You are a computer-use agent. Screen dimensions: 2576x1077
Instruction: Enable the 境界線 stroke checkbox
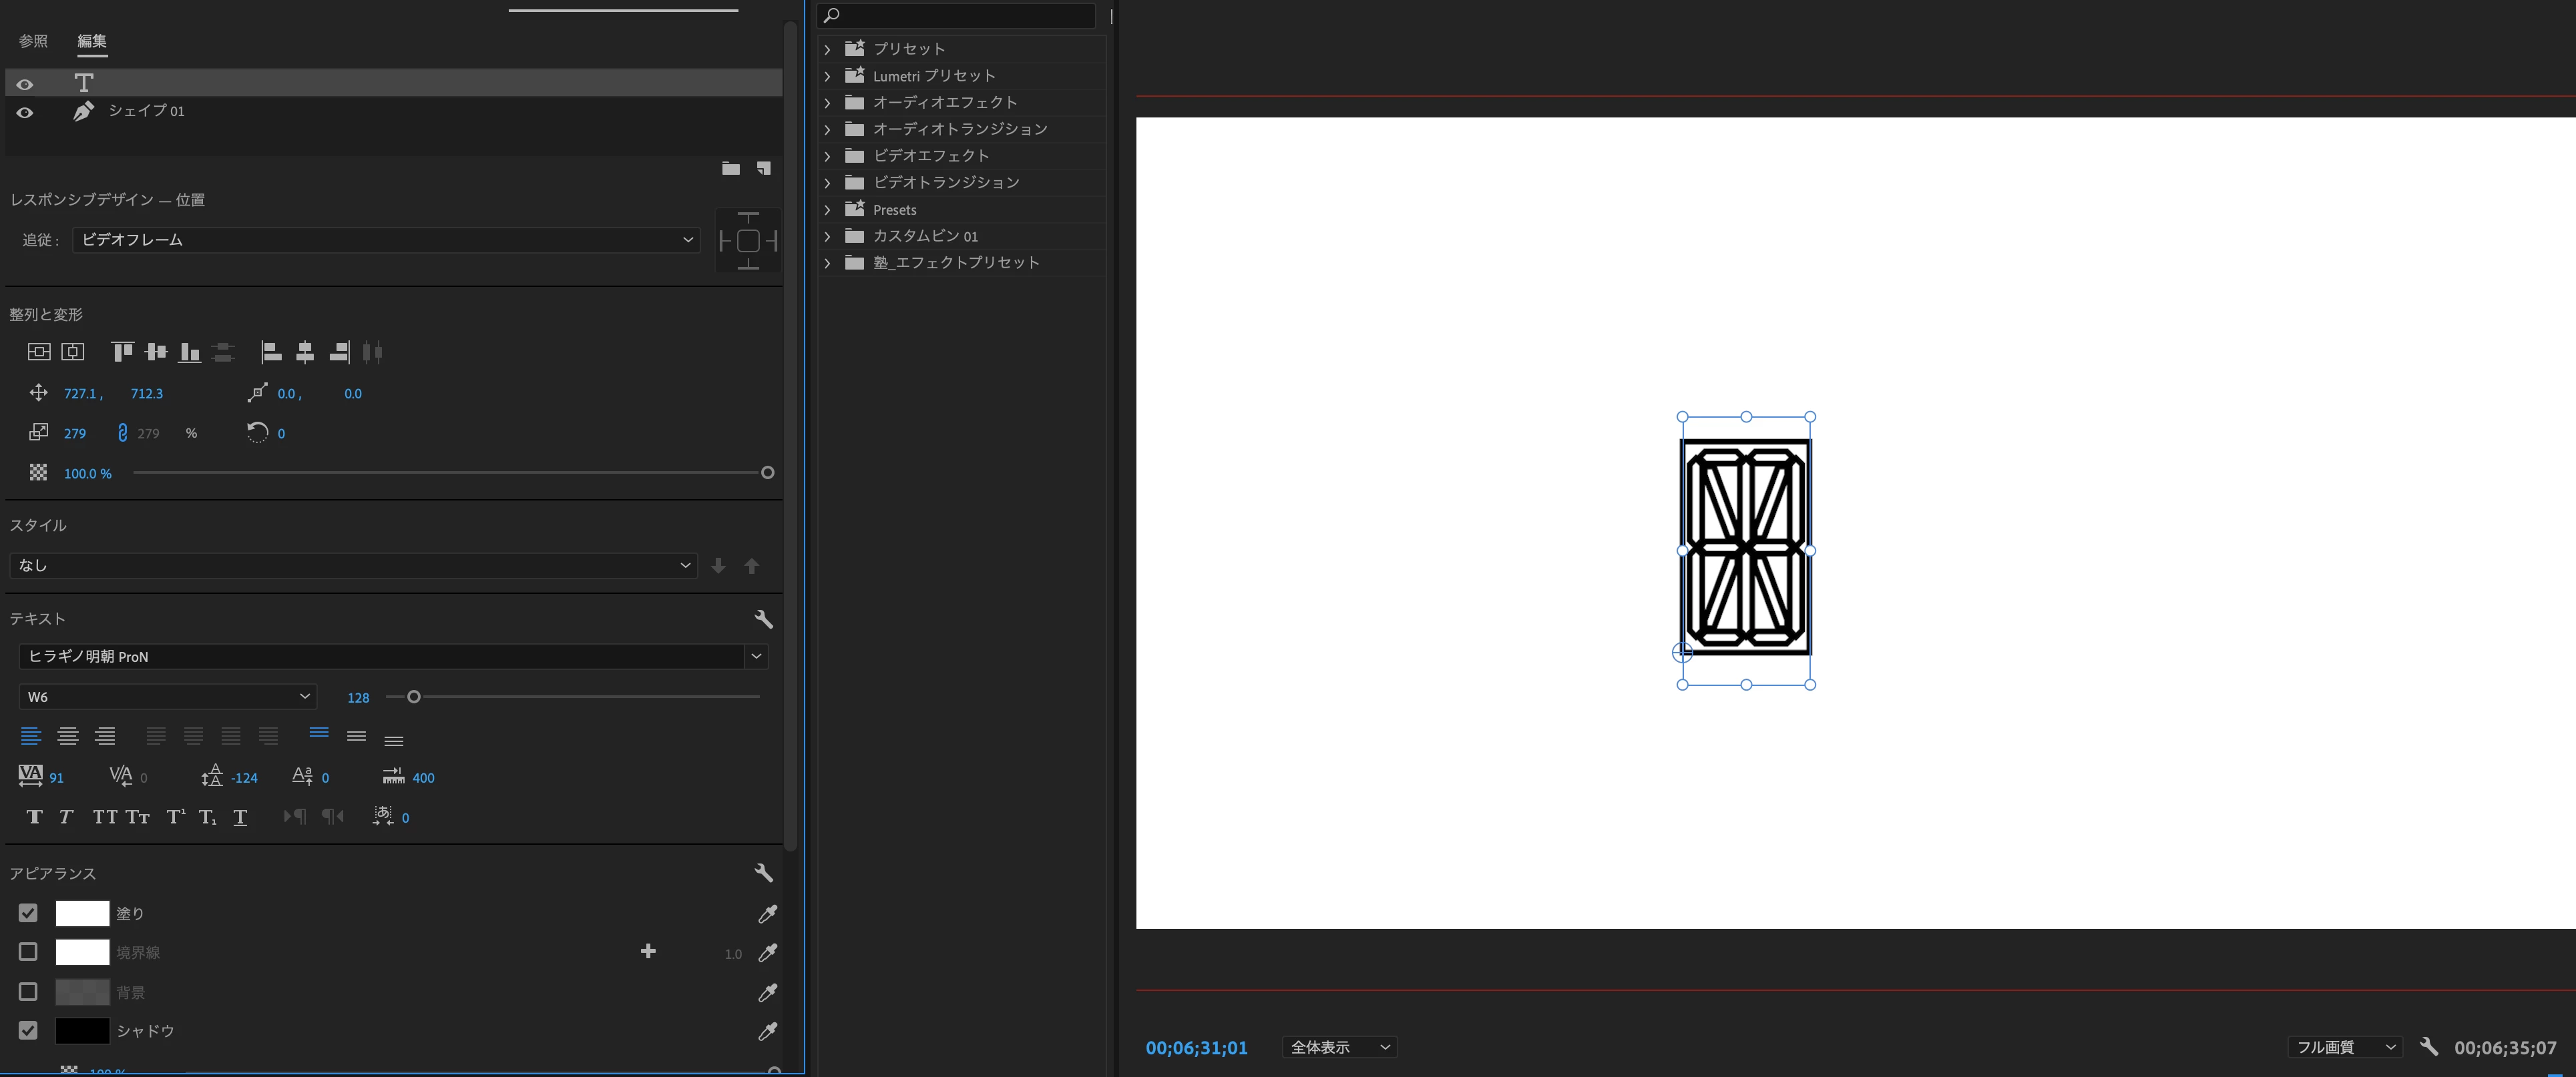(28, 952)
